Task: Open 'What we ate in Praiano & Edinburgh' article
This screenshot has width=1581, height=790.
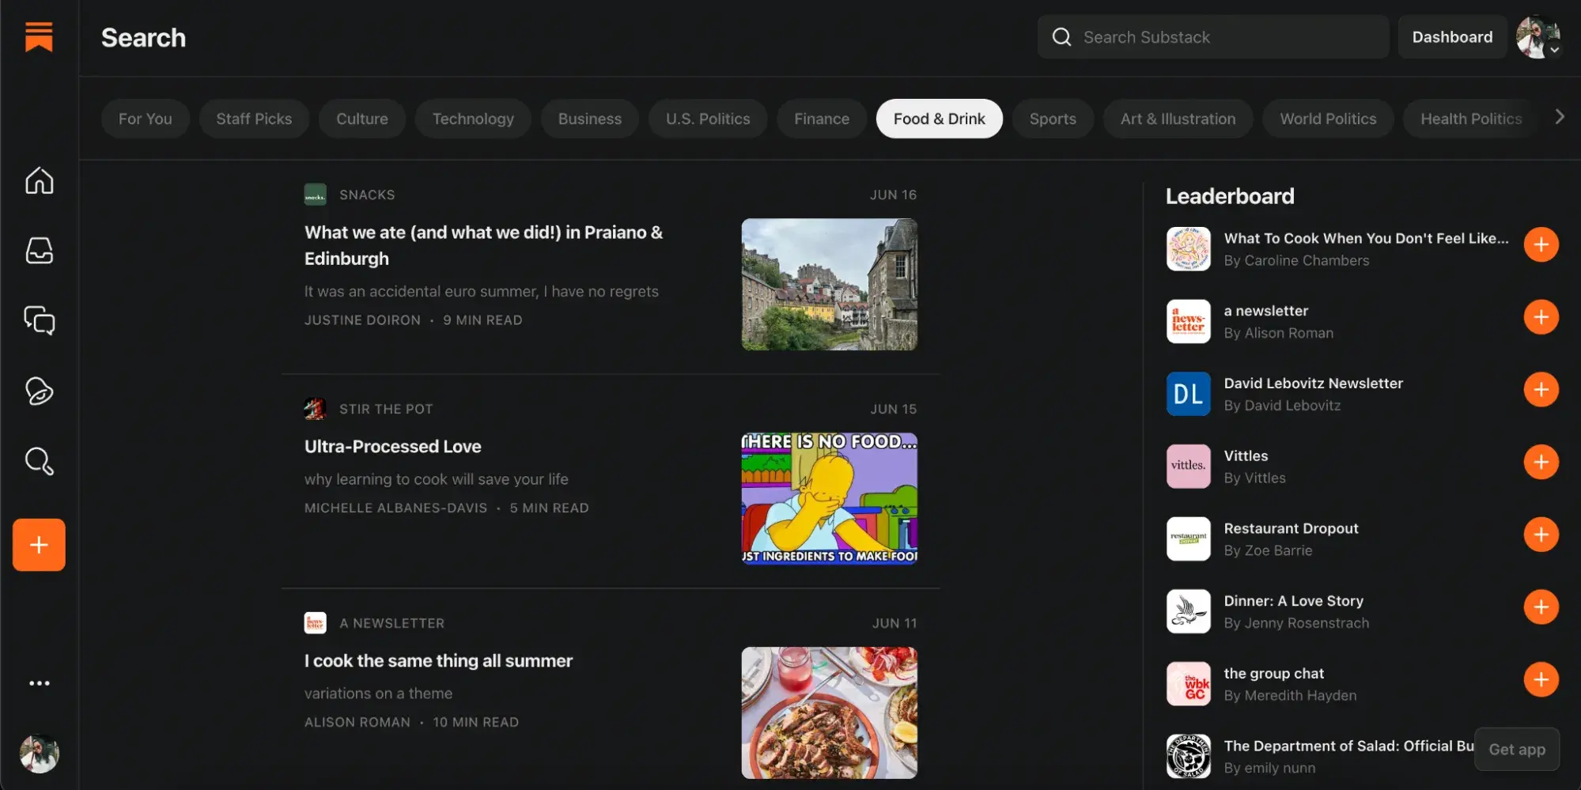Action: click(483, 245)
